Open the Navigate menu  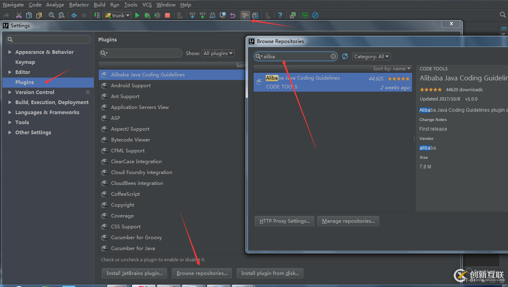tap(13, 4)
